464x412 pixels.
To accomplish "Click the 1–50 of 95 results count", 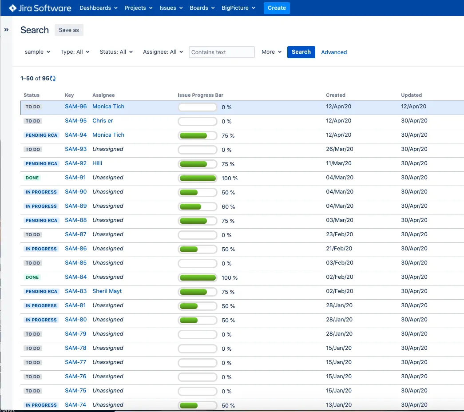I will 35,79.
